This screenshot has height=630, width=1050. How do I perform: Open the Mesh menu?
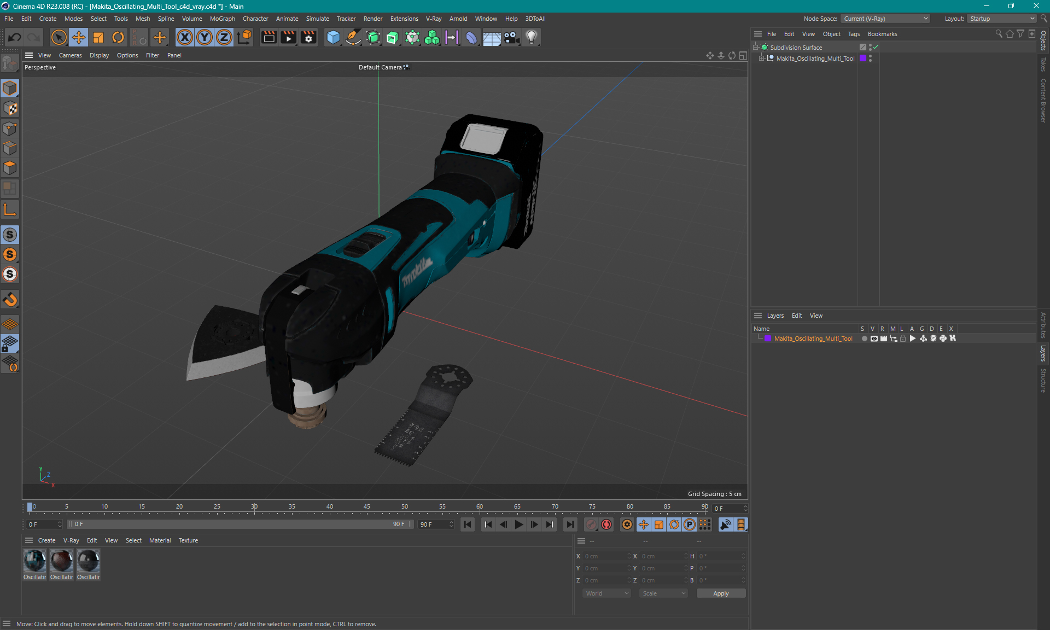point(143,19)
